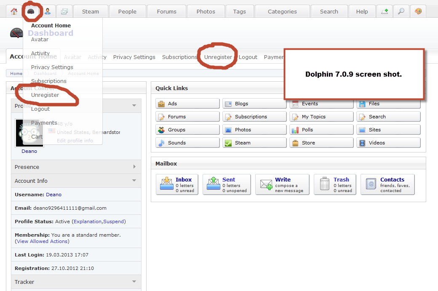The height and width of the screenshot is (291, 438).
Task: Select Avatar in the dashboard dropdown menu
Action: [40, 40]
